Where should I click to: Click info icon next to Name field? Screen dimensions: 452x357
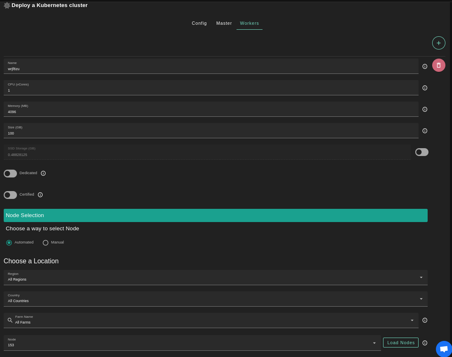[425, 66]
